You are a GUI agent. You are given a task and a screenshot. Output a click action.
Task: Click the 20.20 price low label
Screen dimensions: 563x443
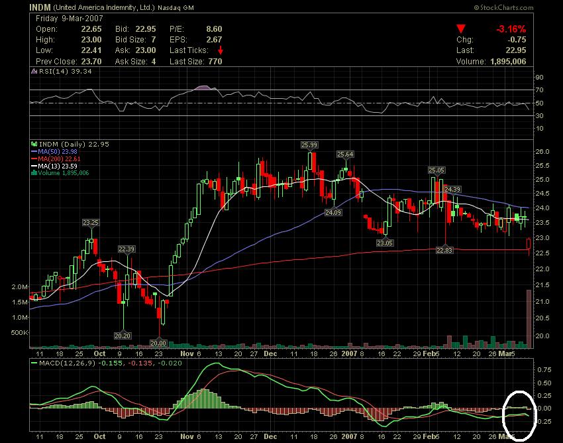point(123,336)
